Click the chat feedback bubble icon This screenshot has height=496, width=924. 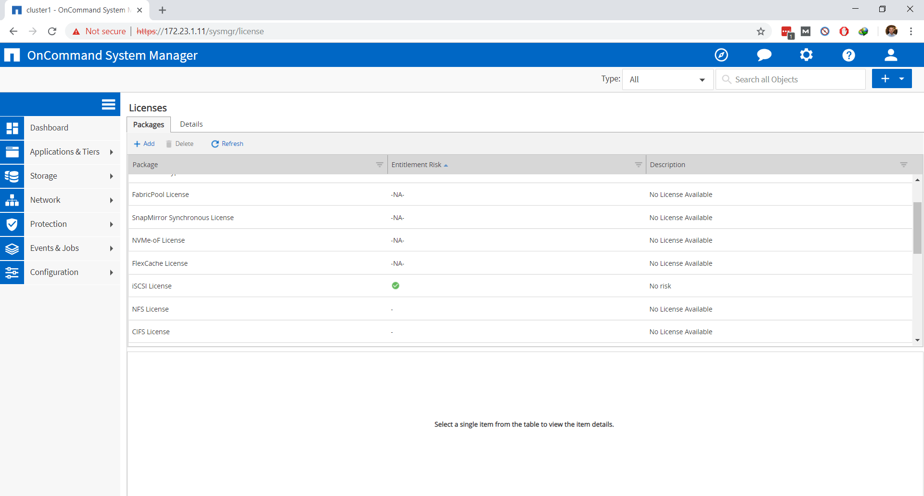[764, 55]
